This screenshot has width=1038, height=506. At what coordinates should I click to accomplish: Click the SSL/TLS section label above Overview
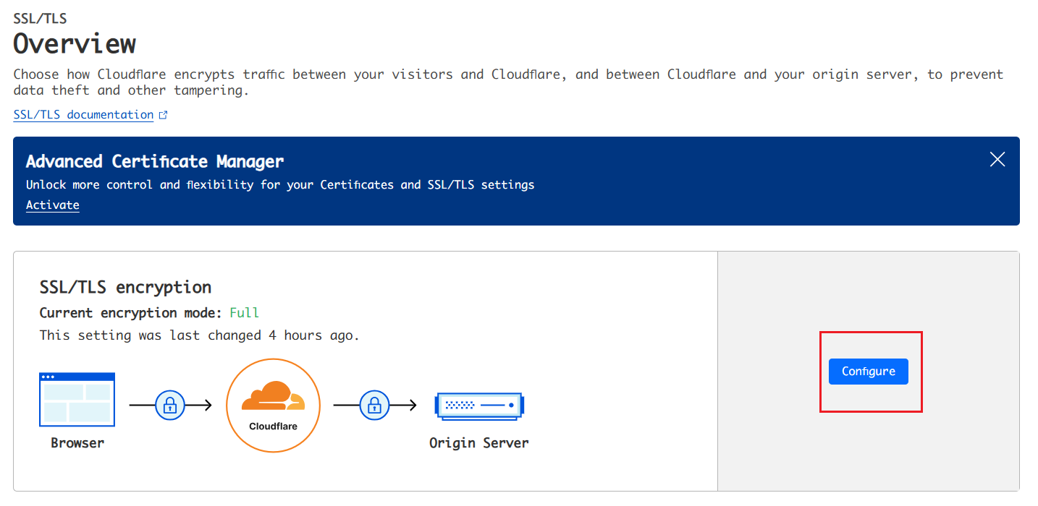40,19
